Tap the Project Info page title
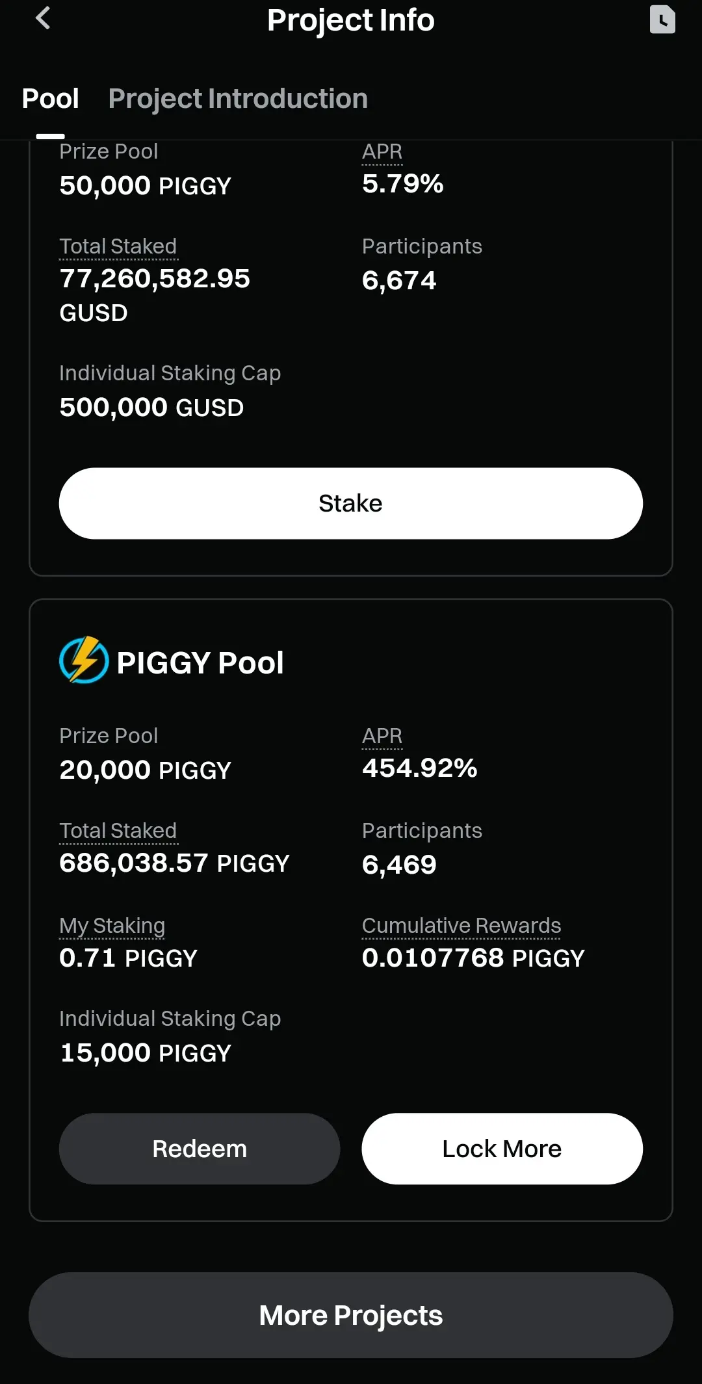The height and width of the screenshot is (1384, 702). [351, 20]
